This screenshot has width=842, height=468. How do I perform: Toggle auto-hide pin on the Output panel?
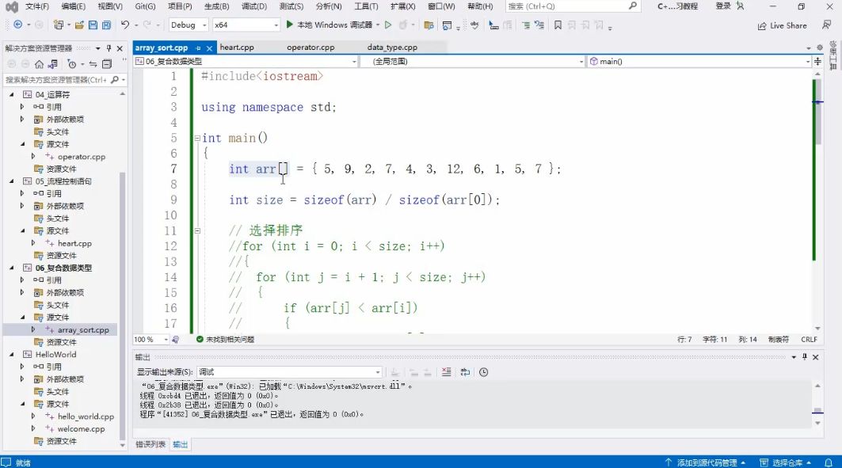pyautogui.click(x=805, y=357)
